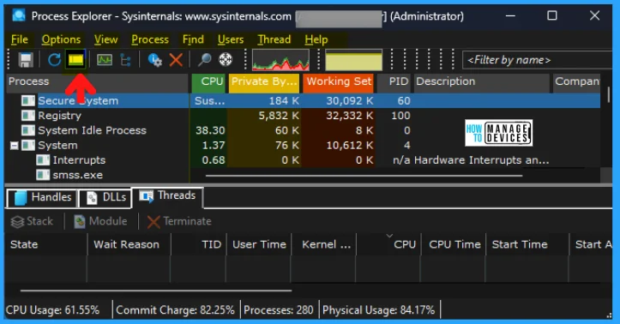Open the Find menu
Image resolution: width=620 pixels, height=324 pixels.
click(x=193, y=39)
